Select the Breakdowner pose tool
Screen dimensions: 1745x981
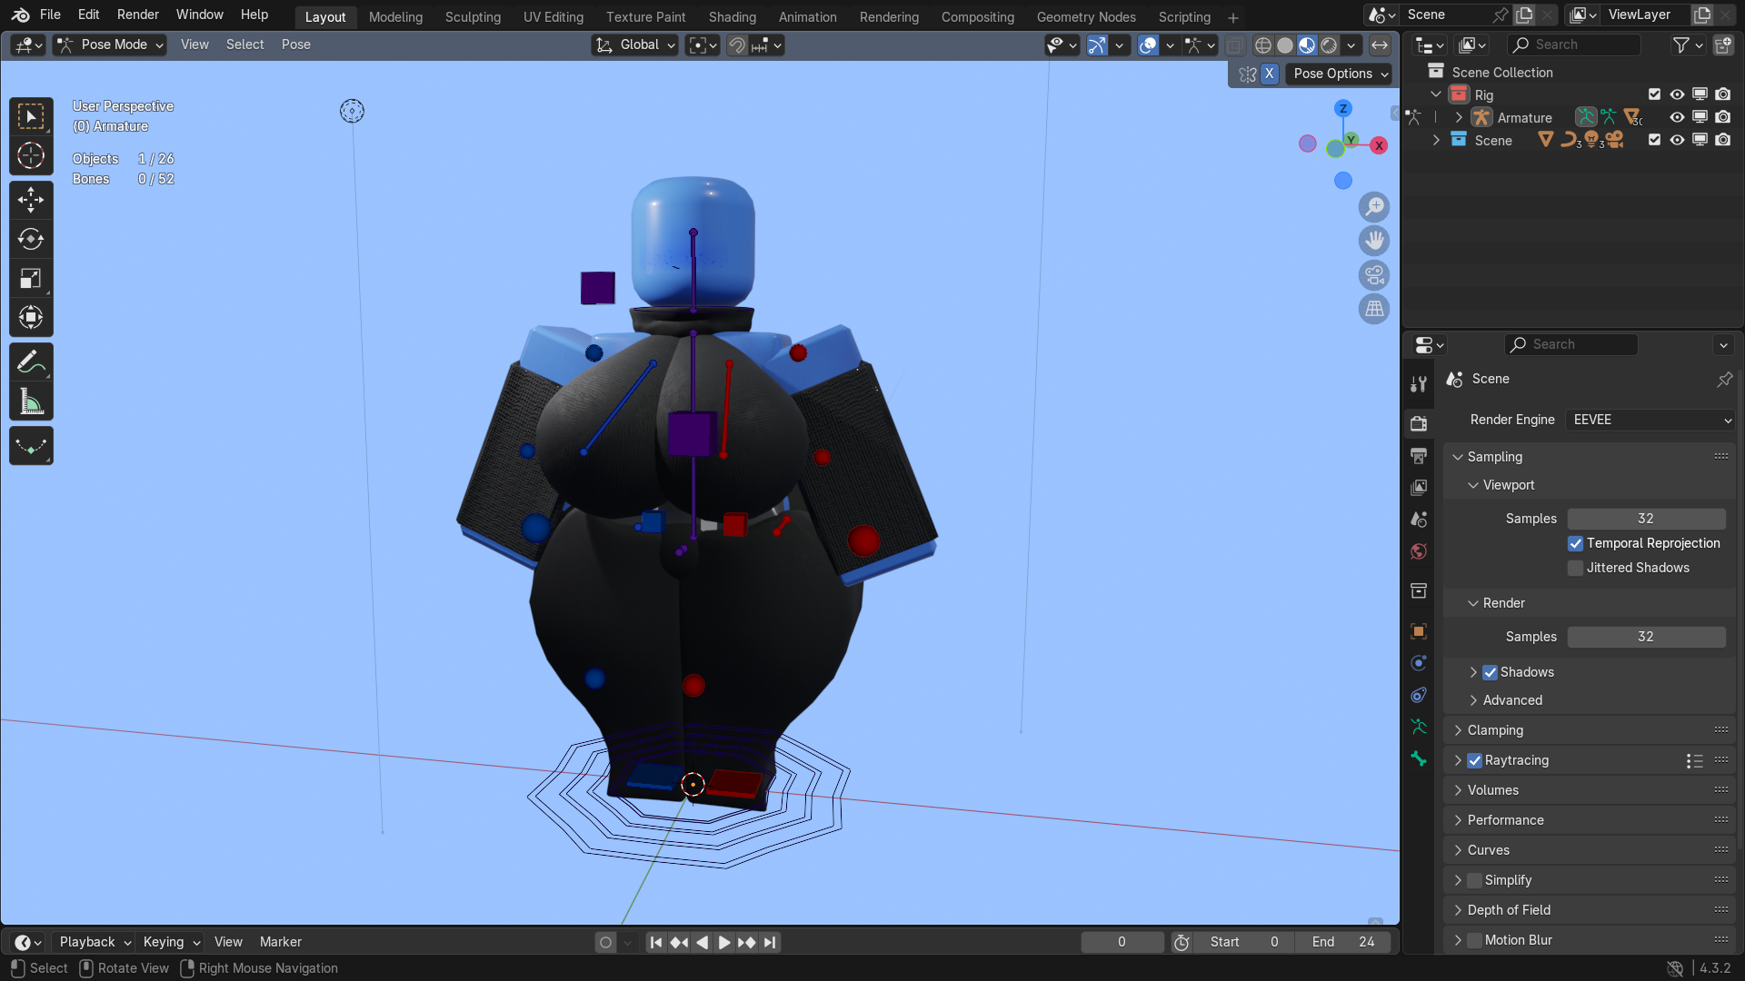tap(31, 446)
